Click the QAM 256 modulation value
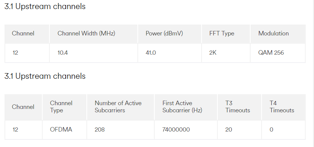Screen dimensions: 314x147 coord(271,53)
